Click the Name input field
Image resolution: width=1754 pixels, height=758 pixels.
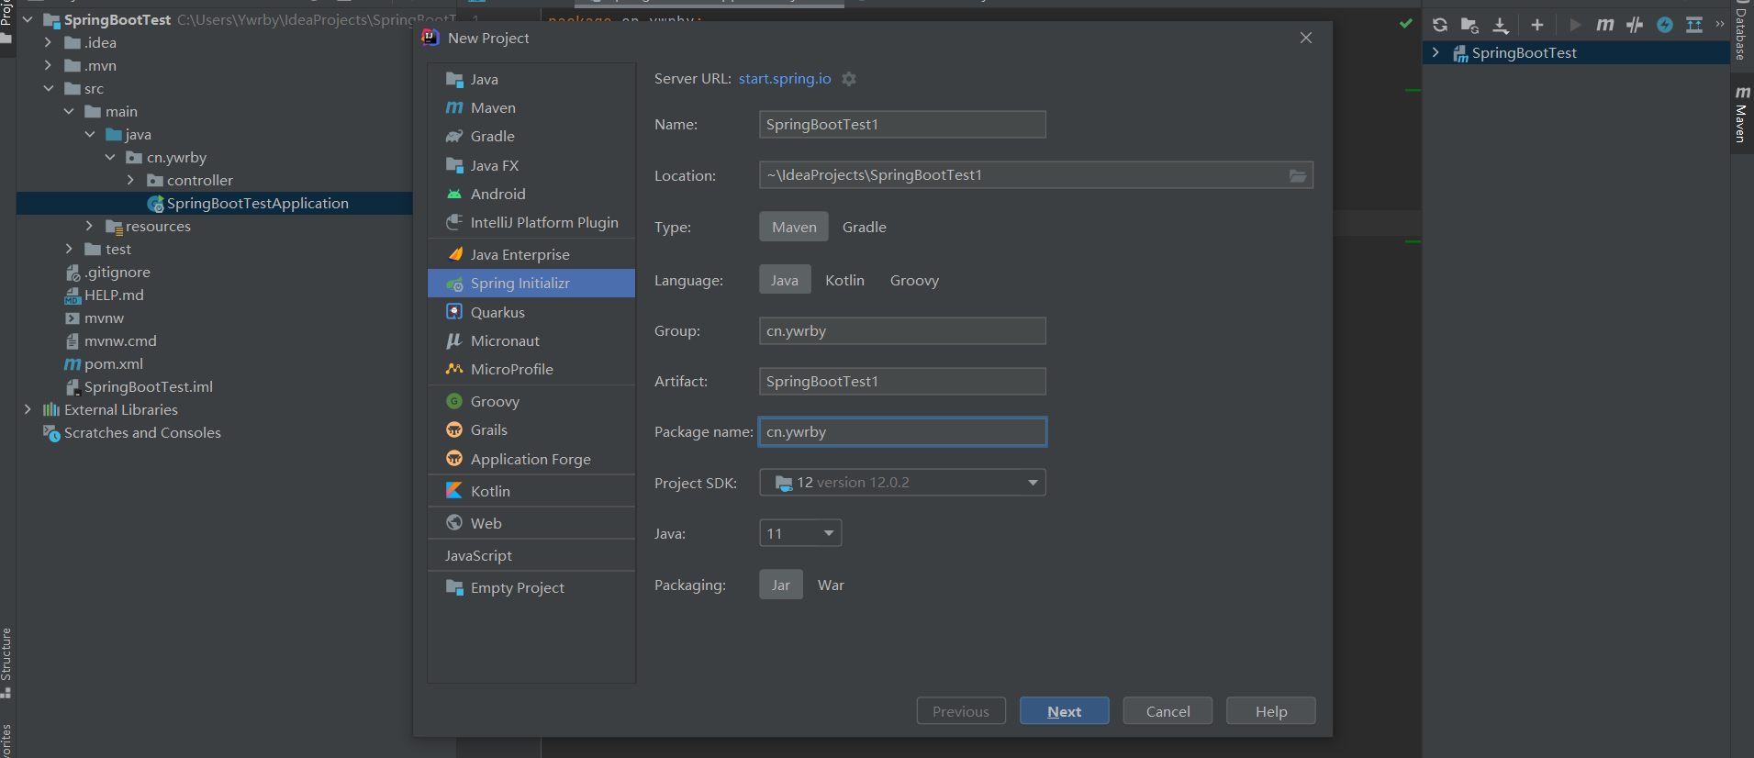click(902, 125)
